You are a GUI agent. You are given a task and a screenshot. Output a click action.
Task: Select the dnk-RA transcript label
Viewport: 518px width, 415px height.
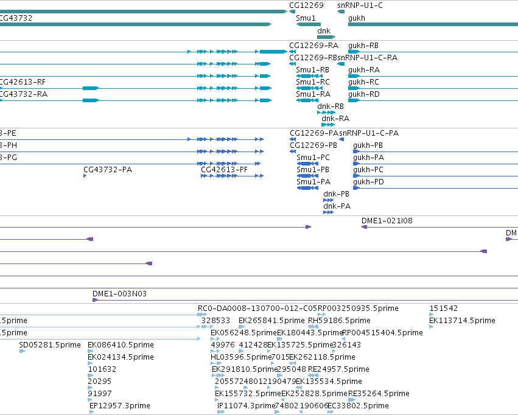tap(335, 119)
